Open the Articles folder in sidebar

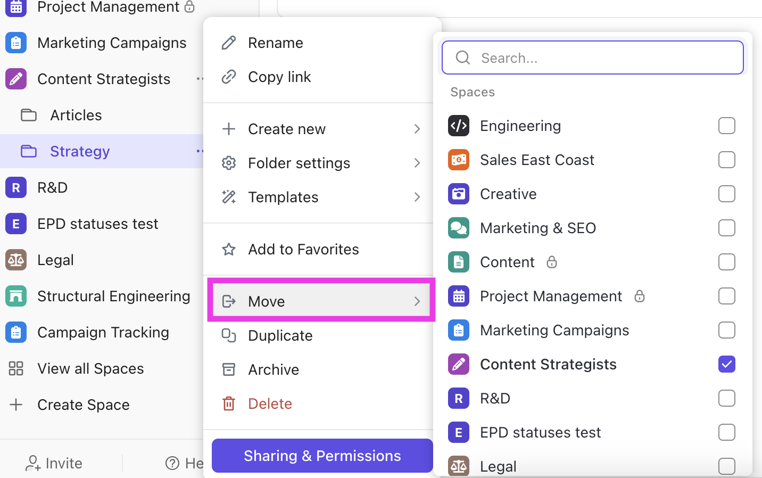click(x=76, y=116)
